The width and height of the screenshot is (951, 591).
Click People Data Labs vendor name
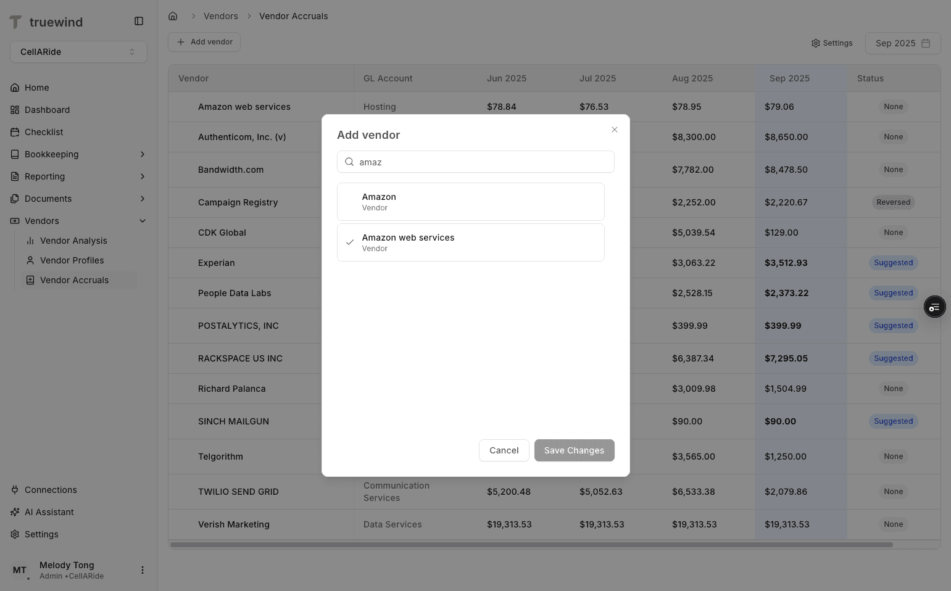tap(235, 293)
